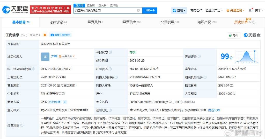This screenshot has height=139, width=265.
Task: Select 武汉经济技术开发区市场监督管理局 registration authority
Action: [x=64, y=110]
